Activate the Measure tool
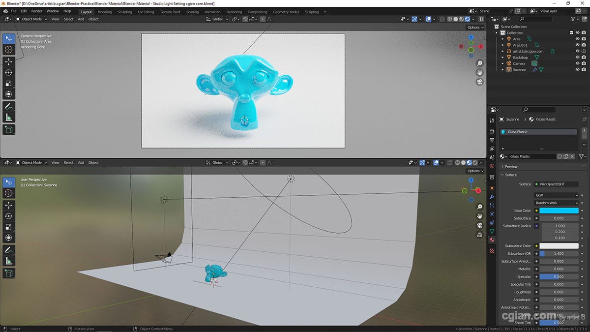The image size is (590, 332). click(x=8, y=117)
